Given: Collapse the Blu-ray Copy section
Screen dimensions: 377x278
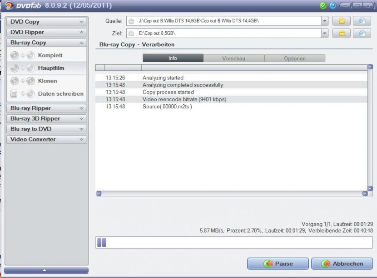Looking at the screenshot, I should [46, 43].
